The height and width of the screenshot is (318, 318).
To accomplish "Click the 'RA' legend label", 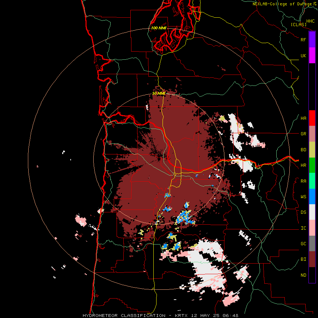I will click(x=303, y=181).
